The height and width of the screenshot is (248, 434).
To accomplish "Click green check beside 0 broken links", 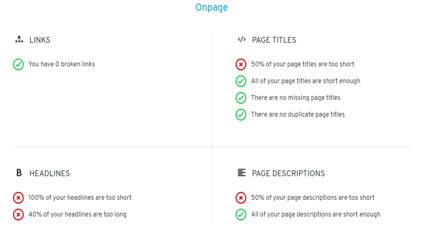I will [x=18, y=64].
